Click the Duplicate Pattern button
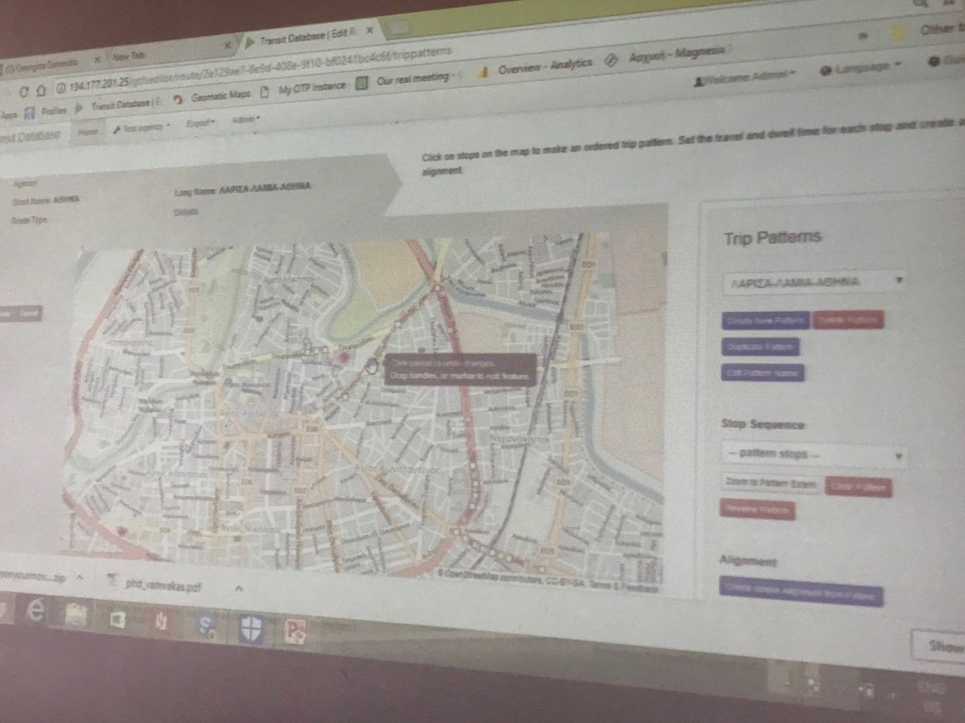 click(x=761, y=347)
